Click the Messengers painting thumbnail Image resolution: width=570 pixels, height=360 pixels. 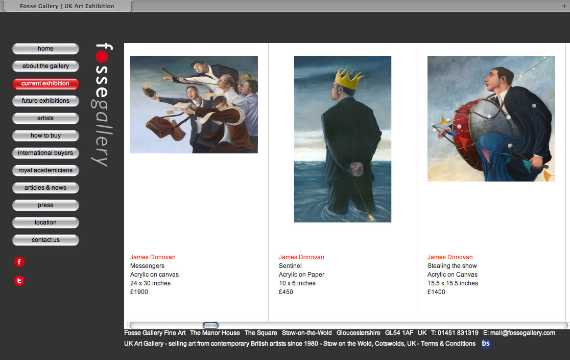[194, 105]
